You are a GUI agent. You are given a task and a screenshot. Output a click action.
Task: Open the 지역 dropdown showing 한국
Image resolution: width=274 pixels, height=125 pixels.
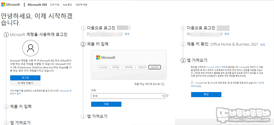(x=128, y=96)
